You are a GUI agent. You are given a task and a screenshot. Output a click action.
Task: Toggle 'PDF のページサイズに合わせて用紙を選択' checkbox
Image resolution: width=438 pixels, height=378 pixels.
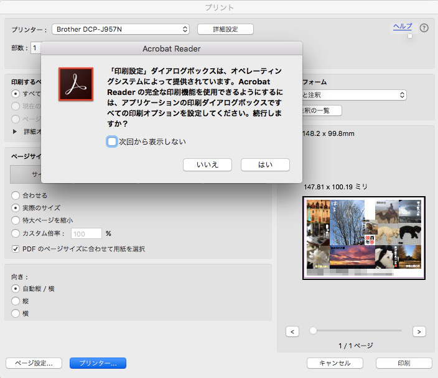pos(16,249)
